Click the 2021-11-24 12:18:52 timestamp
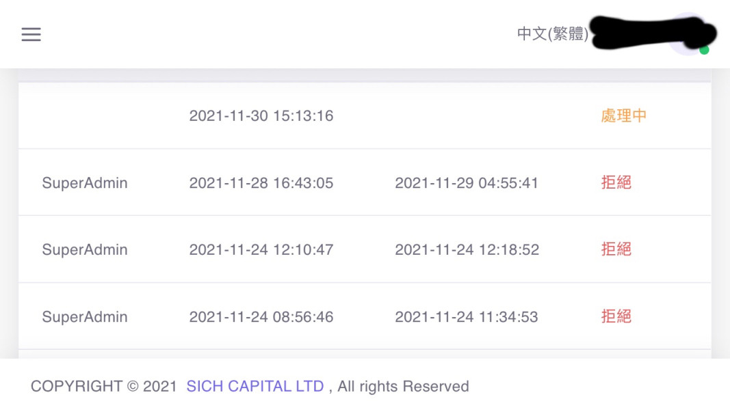Viewport: 730px width, 410px height. click(x=467, y=250)
